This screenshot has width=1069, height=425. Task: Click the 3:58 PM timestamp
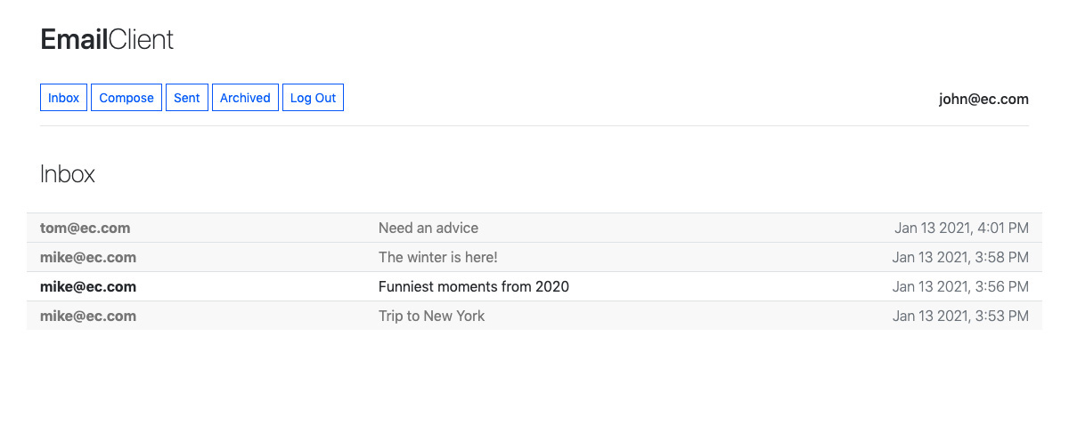point(960,257)
